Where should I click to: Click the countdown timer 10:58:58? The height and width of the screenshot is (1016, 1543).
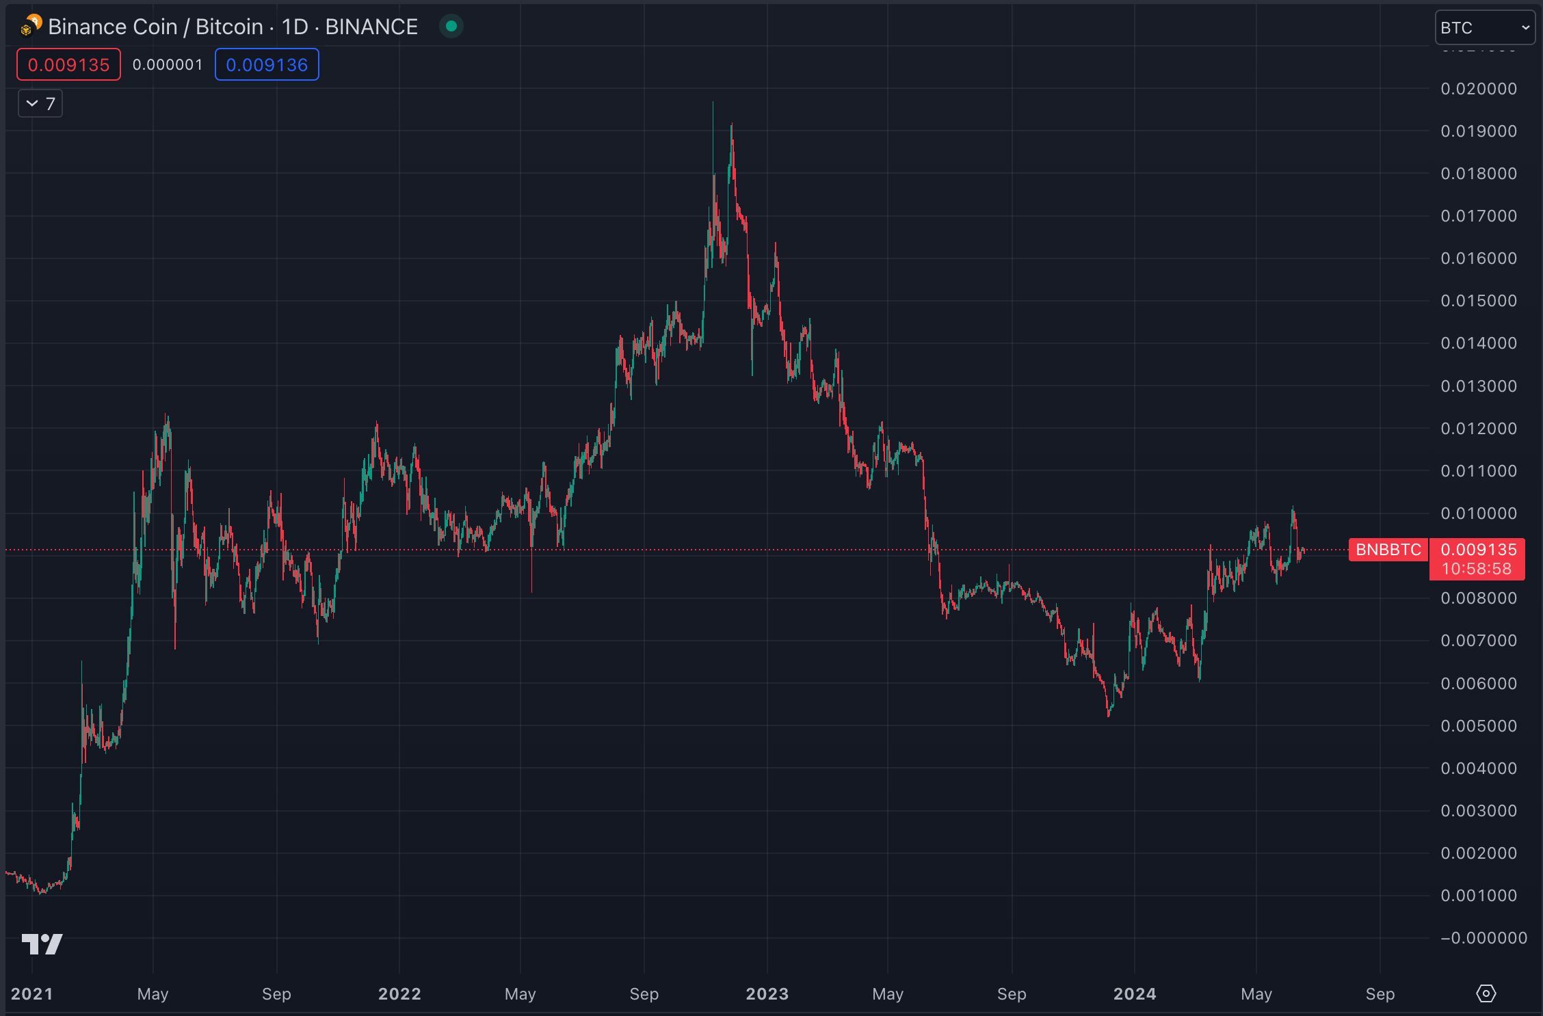pyautogui.click(x=1477, y=569)
